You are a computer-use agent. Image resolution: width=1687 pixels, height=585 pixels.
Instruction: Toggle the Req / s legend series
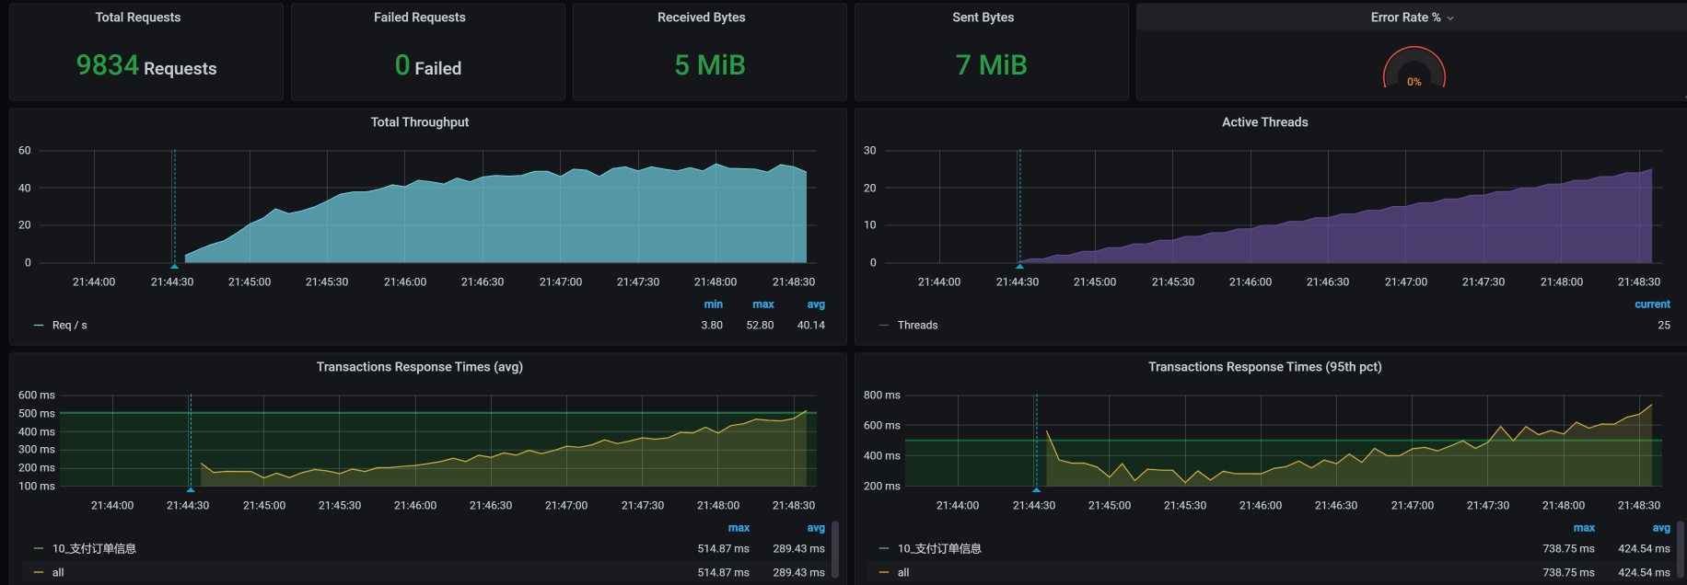(x=69, y=326)
